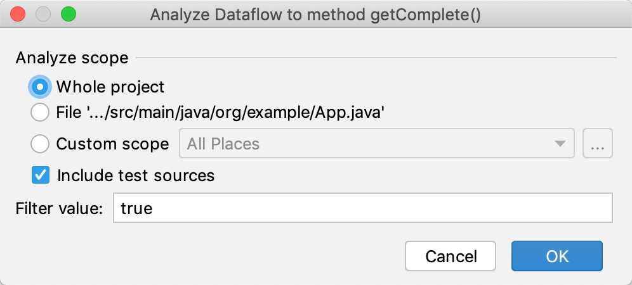
Task: Click the 'Analyze scope' section heading
Action: [x=72, y=58]
